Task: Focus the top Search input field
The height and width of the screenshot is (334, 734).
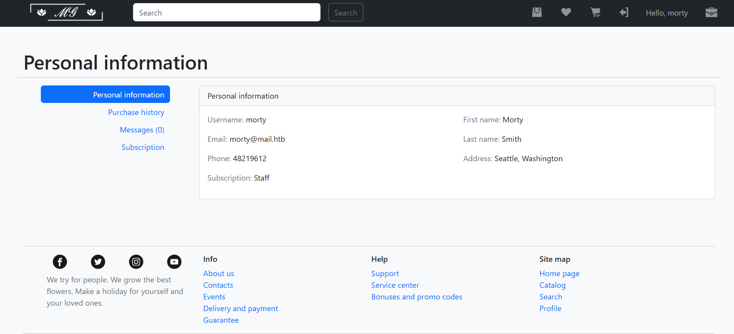Action: 227,12
